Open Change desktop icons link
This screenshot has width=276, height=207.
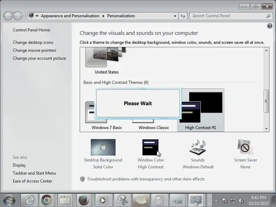(x=33, y=42)
